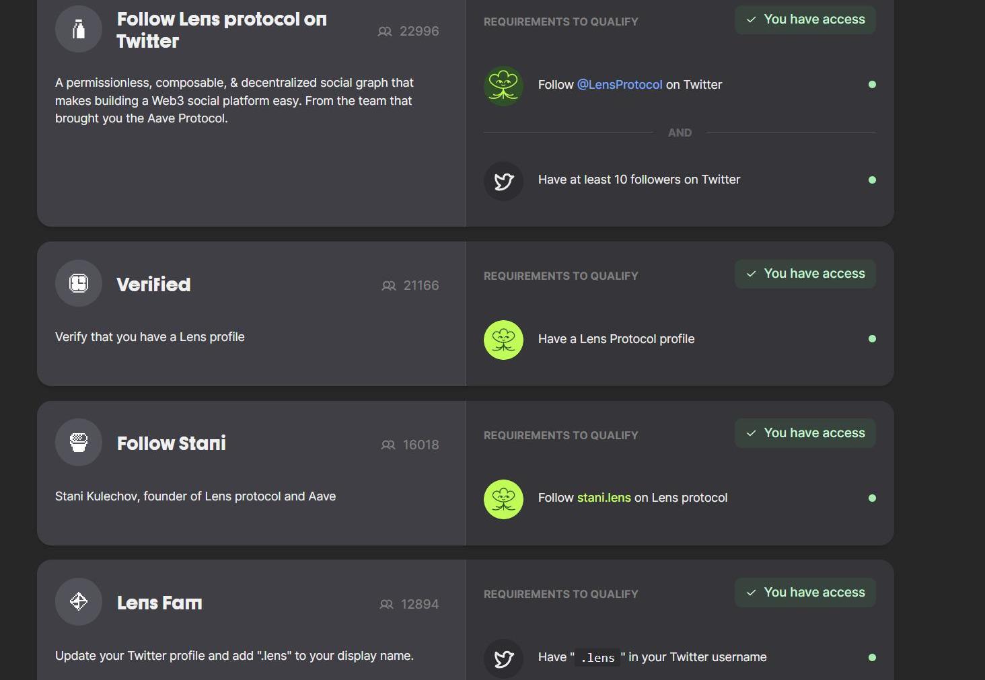Click members icon next to 16018
The height and width of the screenshot is (680, 985).
coord(388,445)
